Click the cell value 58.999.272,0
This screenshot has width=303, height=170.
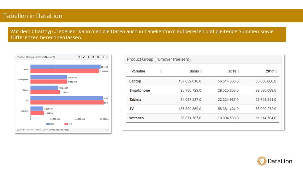266,109
